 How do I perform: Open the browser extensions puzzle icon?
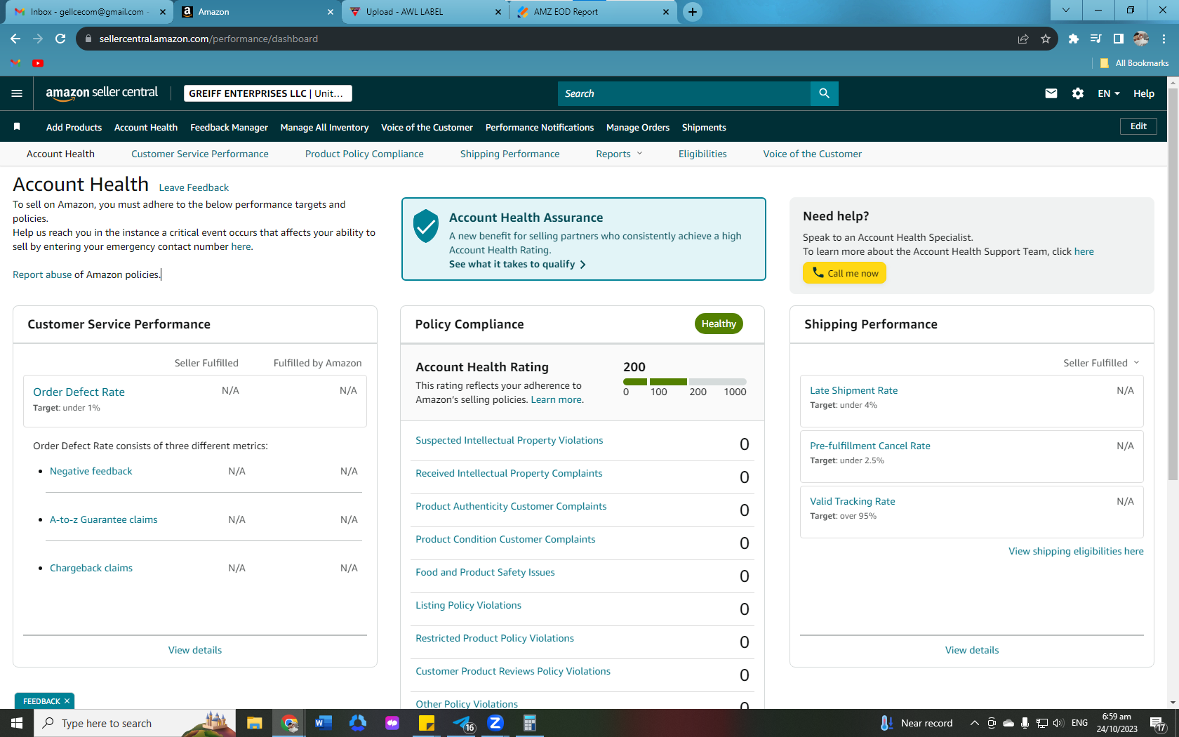(x=1073, y=39)
